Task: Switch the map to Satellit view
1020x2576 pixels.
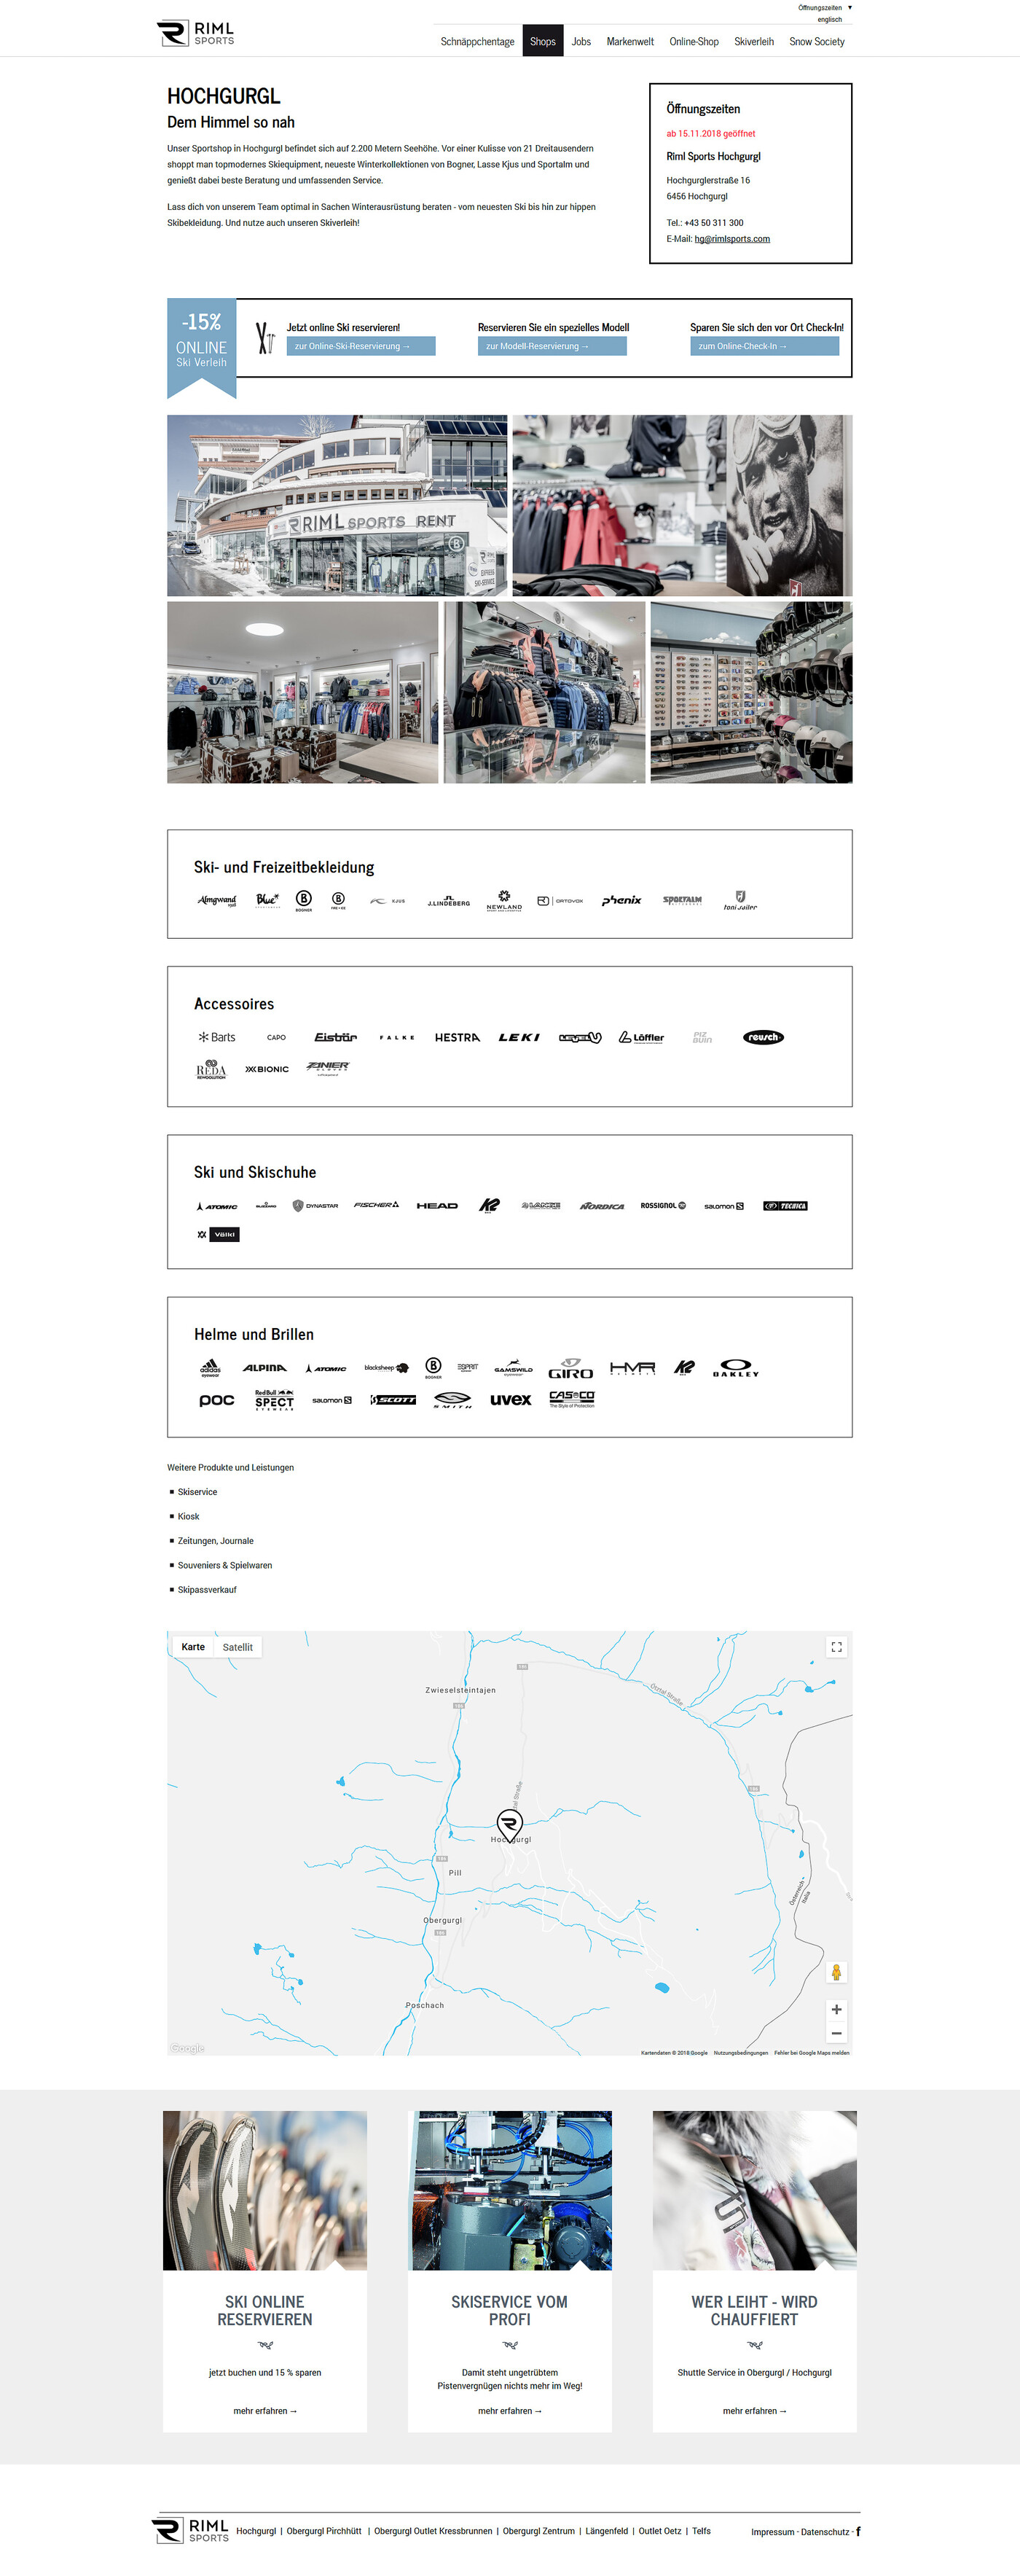Action: [237, 1647]
